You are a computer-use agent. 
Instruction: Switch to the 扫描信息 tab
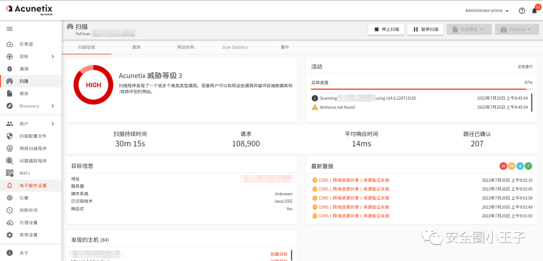click(x=86, y=47)
